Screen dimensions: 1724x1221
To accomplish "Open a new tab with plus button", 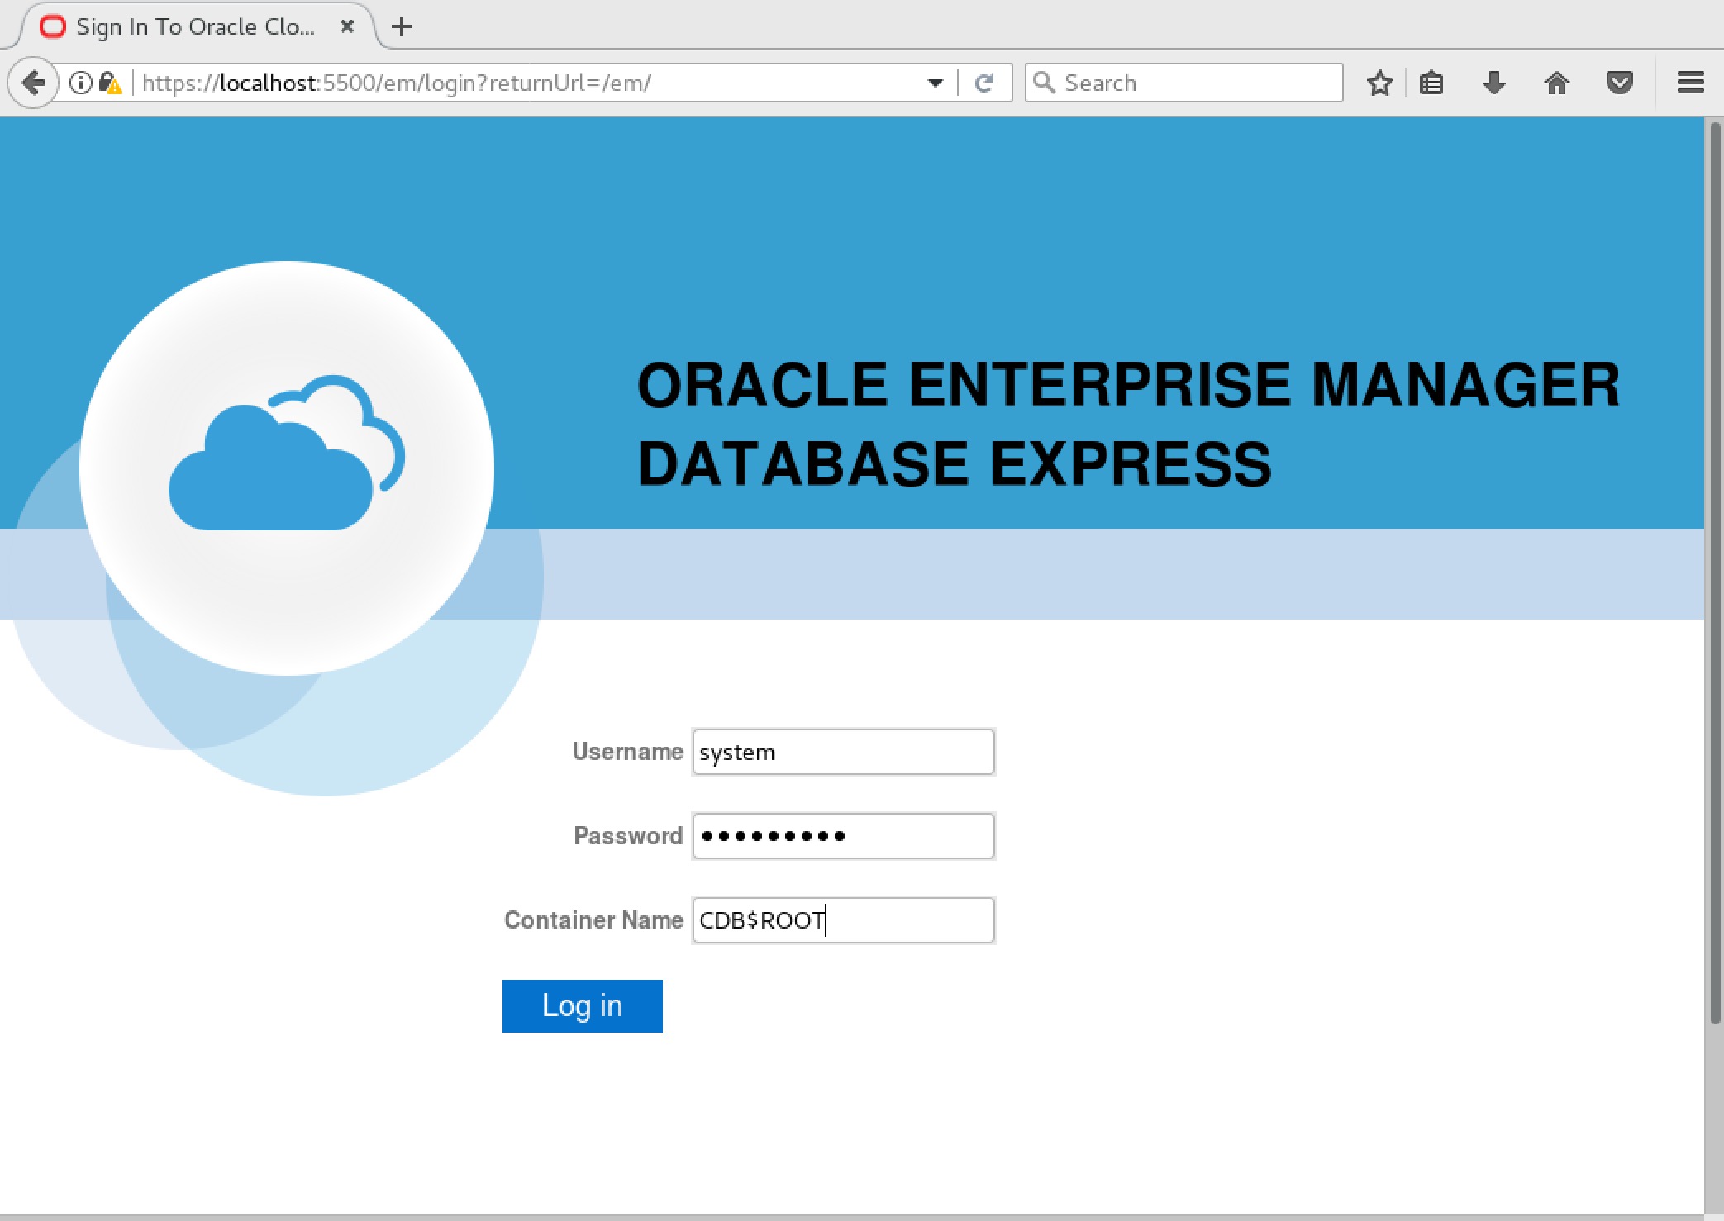I will (402, 26).
